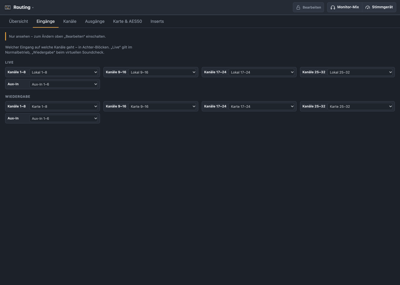Click the lock icon beside Bearbeiten
The image size is (400, 285).
[298, 7]
